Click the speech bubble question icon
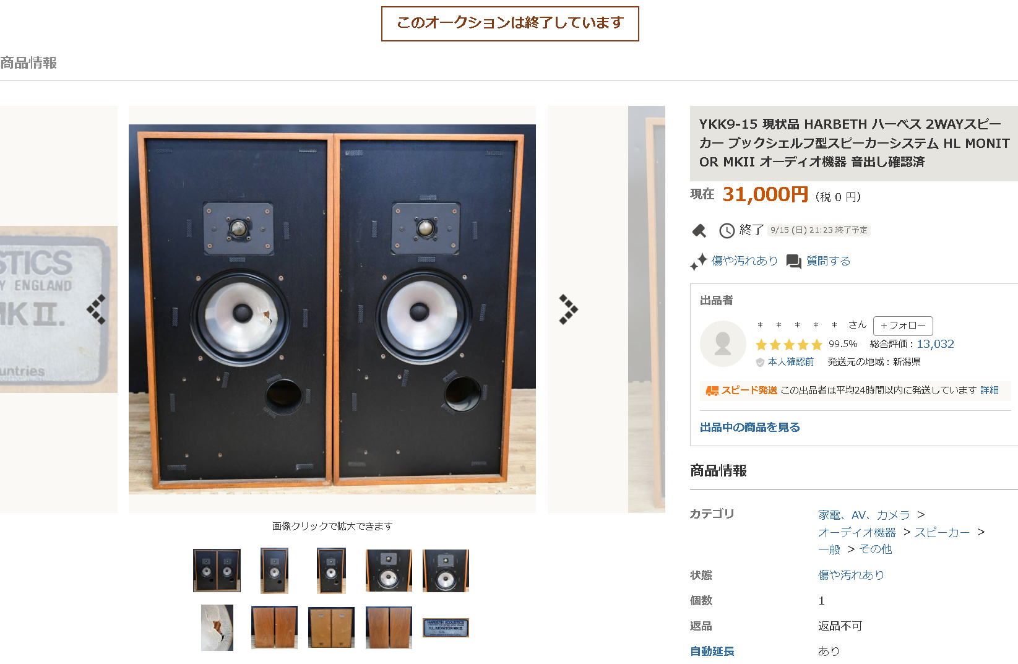This screenshot has height=664, width=1018. click(x=793, y=262)
